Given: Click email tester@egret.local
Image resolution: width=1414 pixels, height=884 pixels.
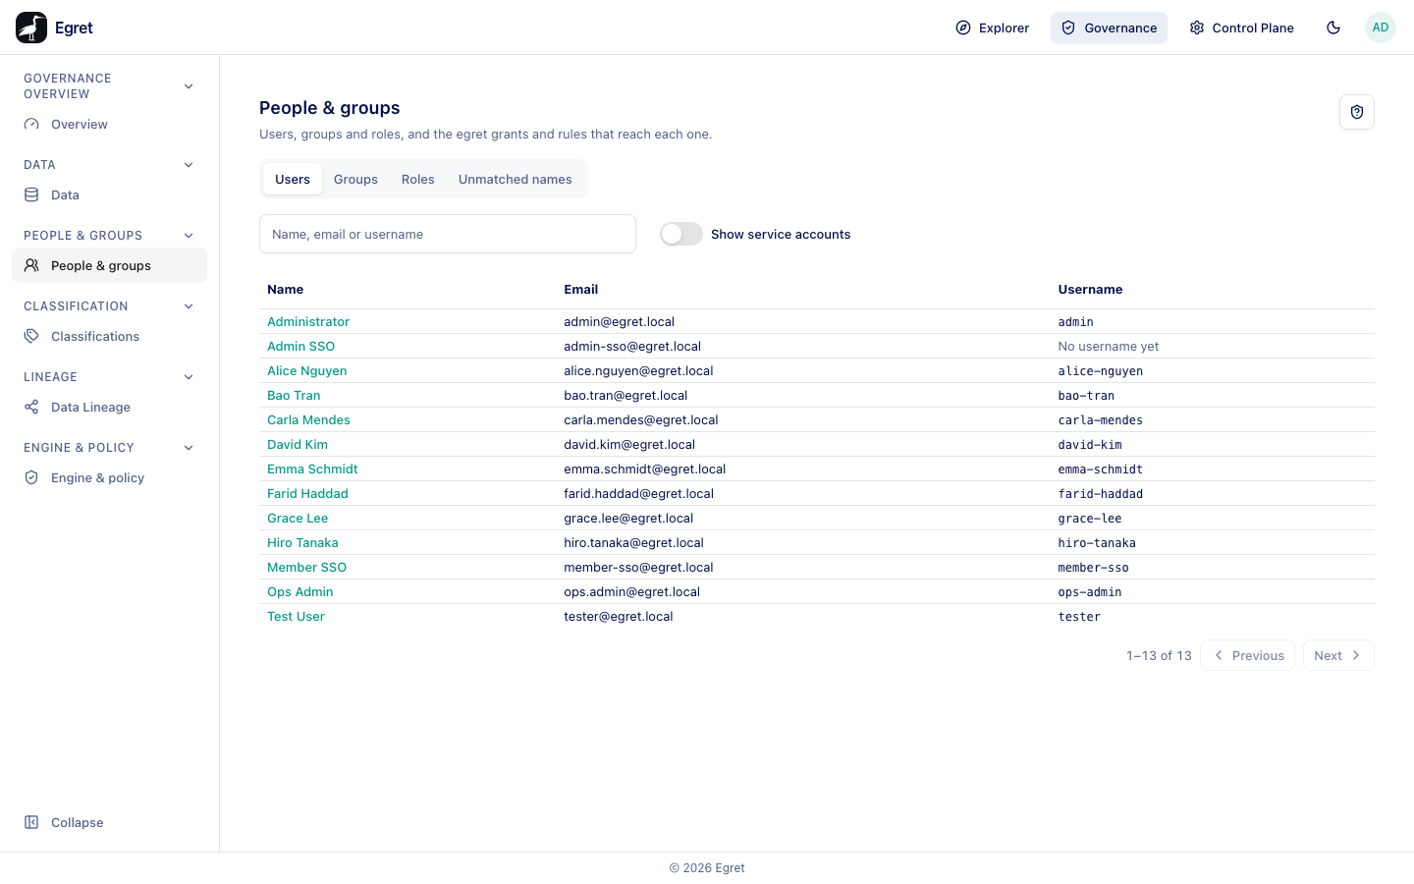Looking at the screenshot, I should pos(619,617).
